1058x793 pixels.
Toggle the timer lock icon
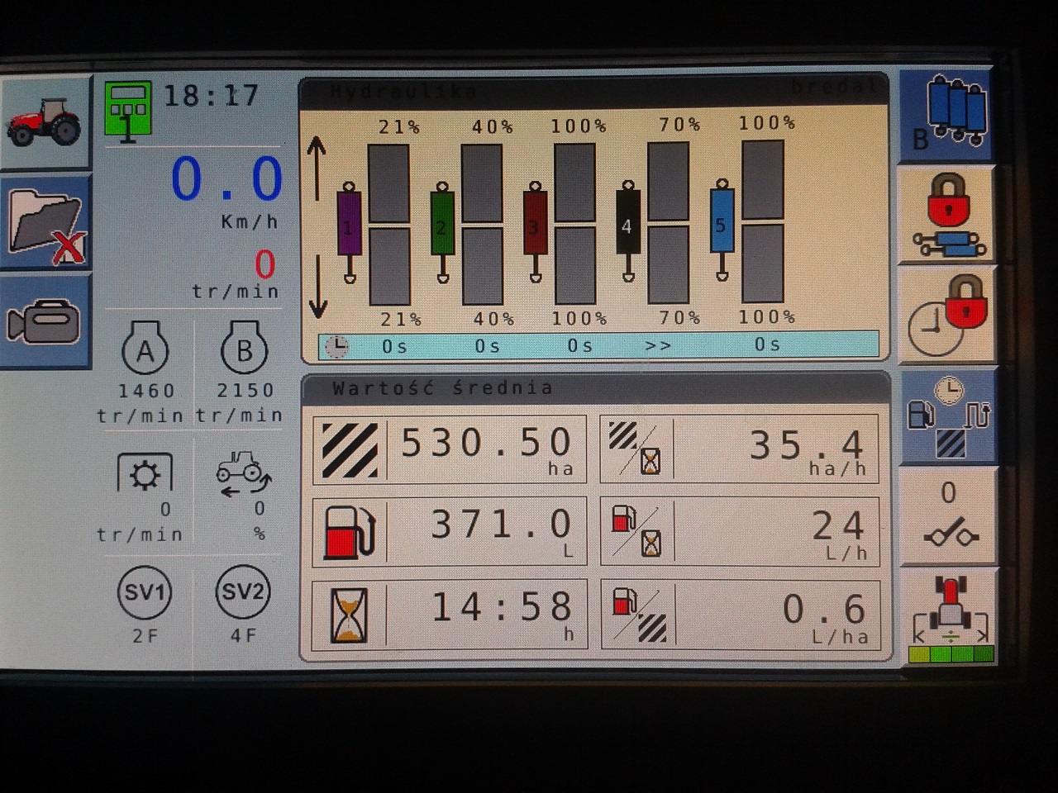click(946, 316)
